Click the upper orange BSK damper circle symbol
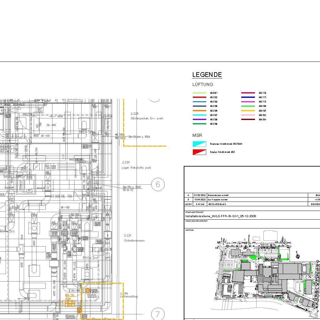This screenshot has height=320, width=320. pyautogui.click(x=88, y=291)
